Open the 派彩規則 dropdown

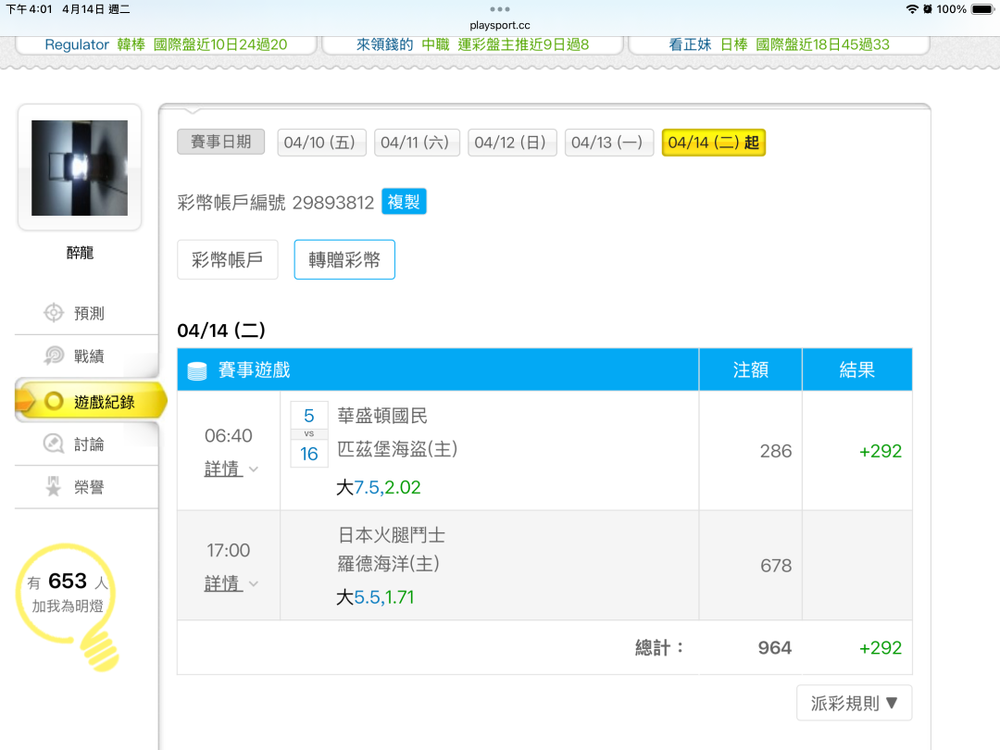pyautogui.click(x=854, y=703)
